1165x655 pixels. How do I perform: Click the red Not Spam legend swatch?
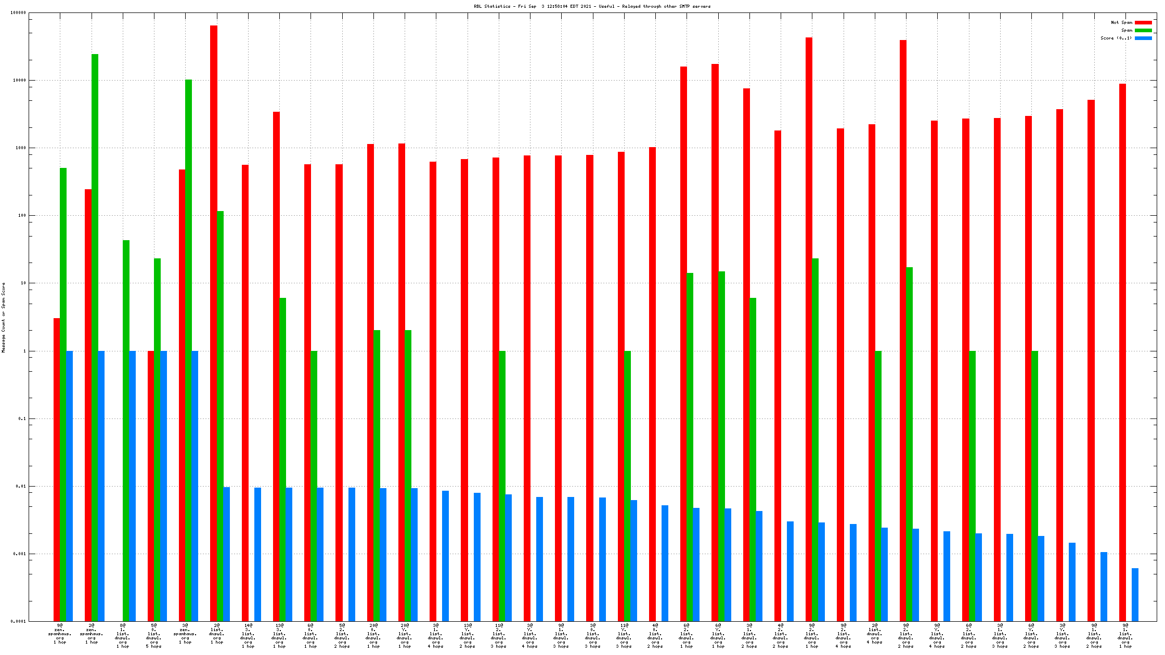coord(1143,22)
